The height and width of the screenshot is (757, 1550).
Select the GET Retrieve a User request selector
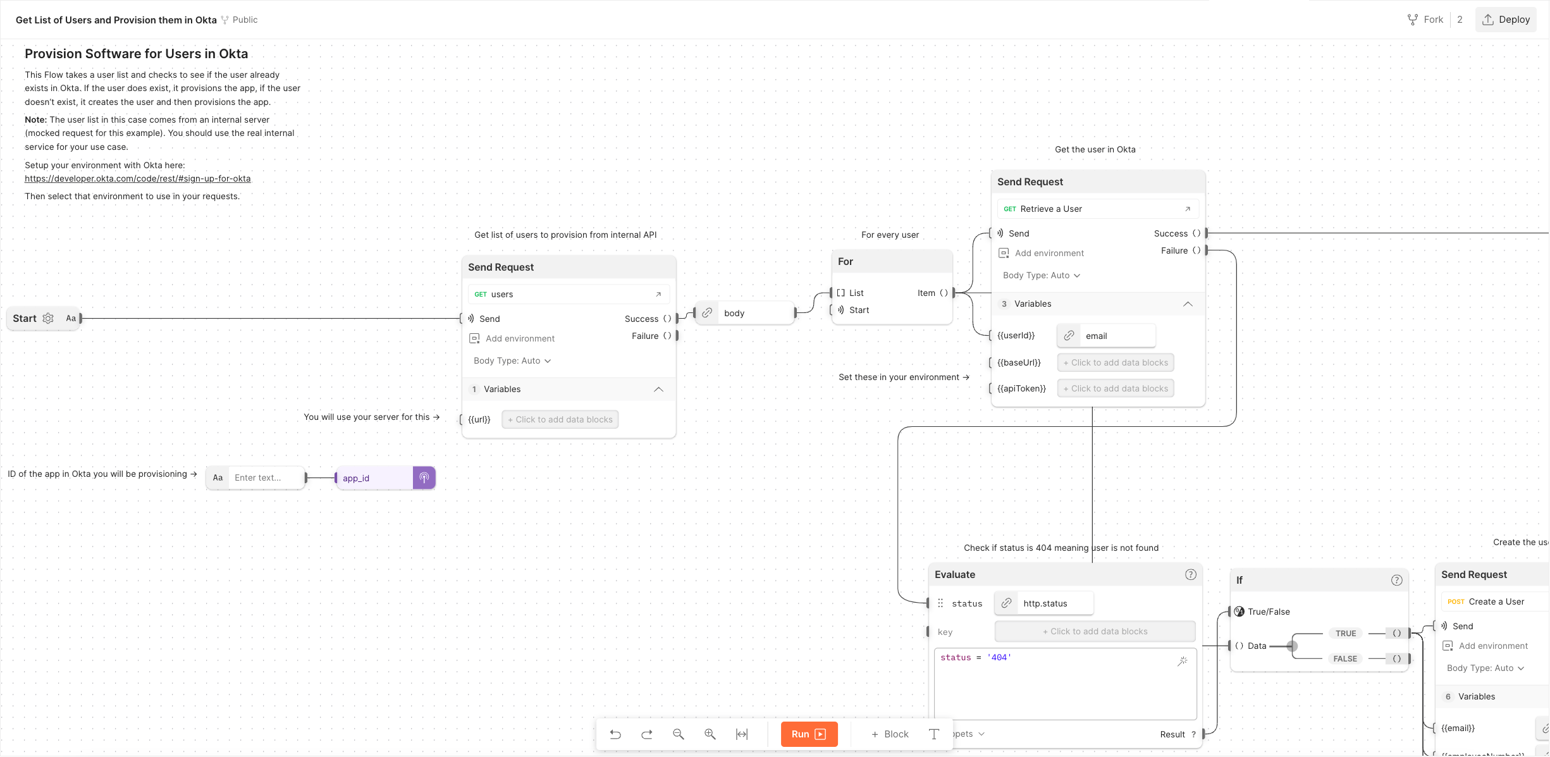click(x=1098, y=209)
